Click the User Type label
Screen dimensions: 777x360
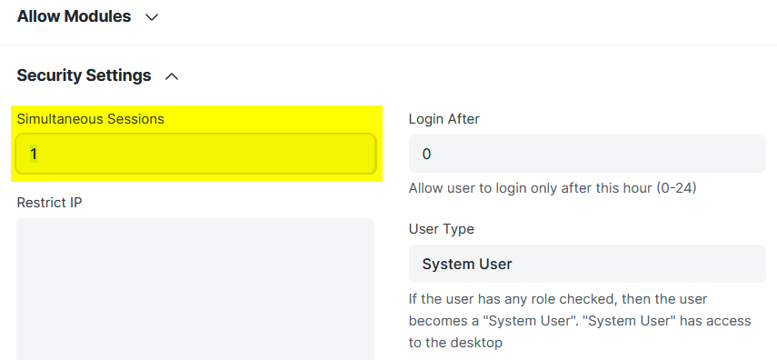[x=442, y=229]
